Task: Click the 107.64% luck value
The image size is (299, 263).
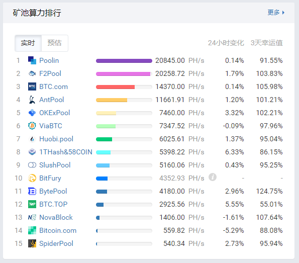Action: click(x=269, y=217)
